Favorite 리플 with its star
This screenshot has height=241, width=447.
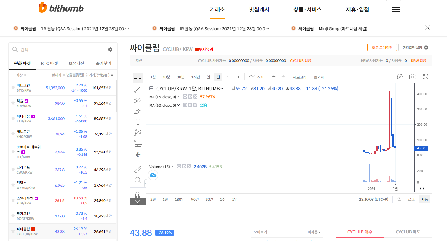click(x=13, y=103)
